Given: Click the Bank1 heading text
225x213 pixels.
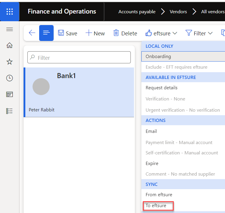Looking at the screenshot, I should 66,76.
